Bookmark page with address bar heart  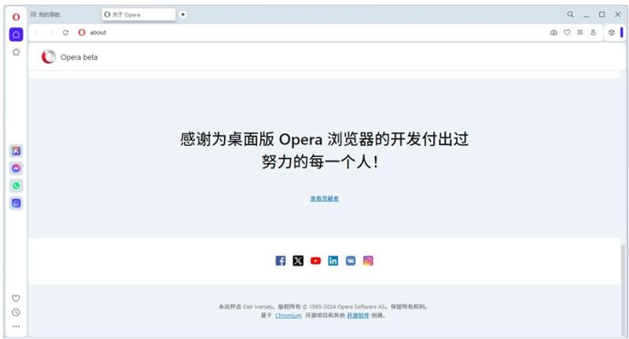[567, 32]
